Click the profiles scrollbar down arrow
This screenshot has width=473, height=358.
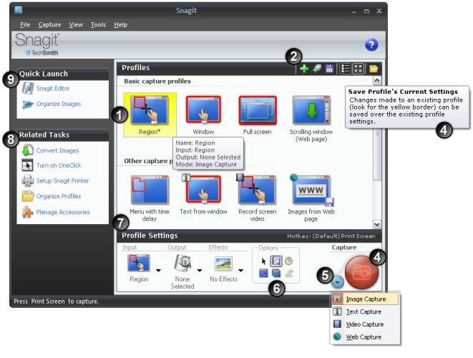tap(377, 224)
